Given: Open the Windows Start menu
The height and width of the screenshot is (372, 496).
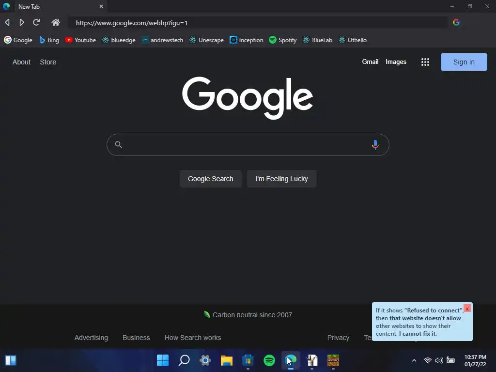Looking at the screenshot, I should point(163,360).
